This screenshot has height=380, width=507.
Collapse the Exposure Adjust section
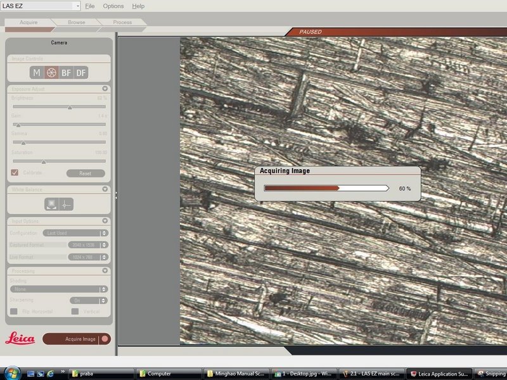point(105,89)
